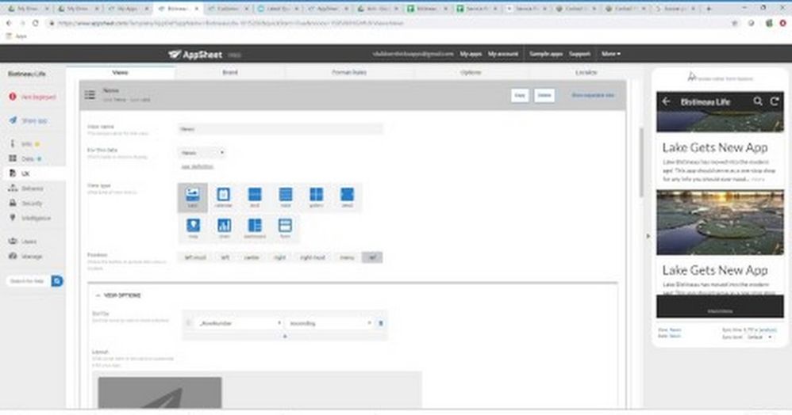Select the calendar view type
This screenshot has width=792, height=415.
click(223, 197)
